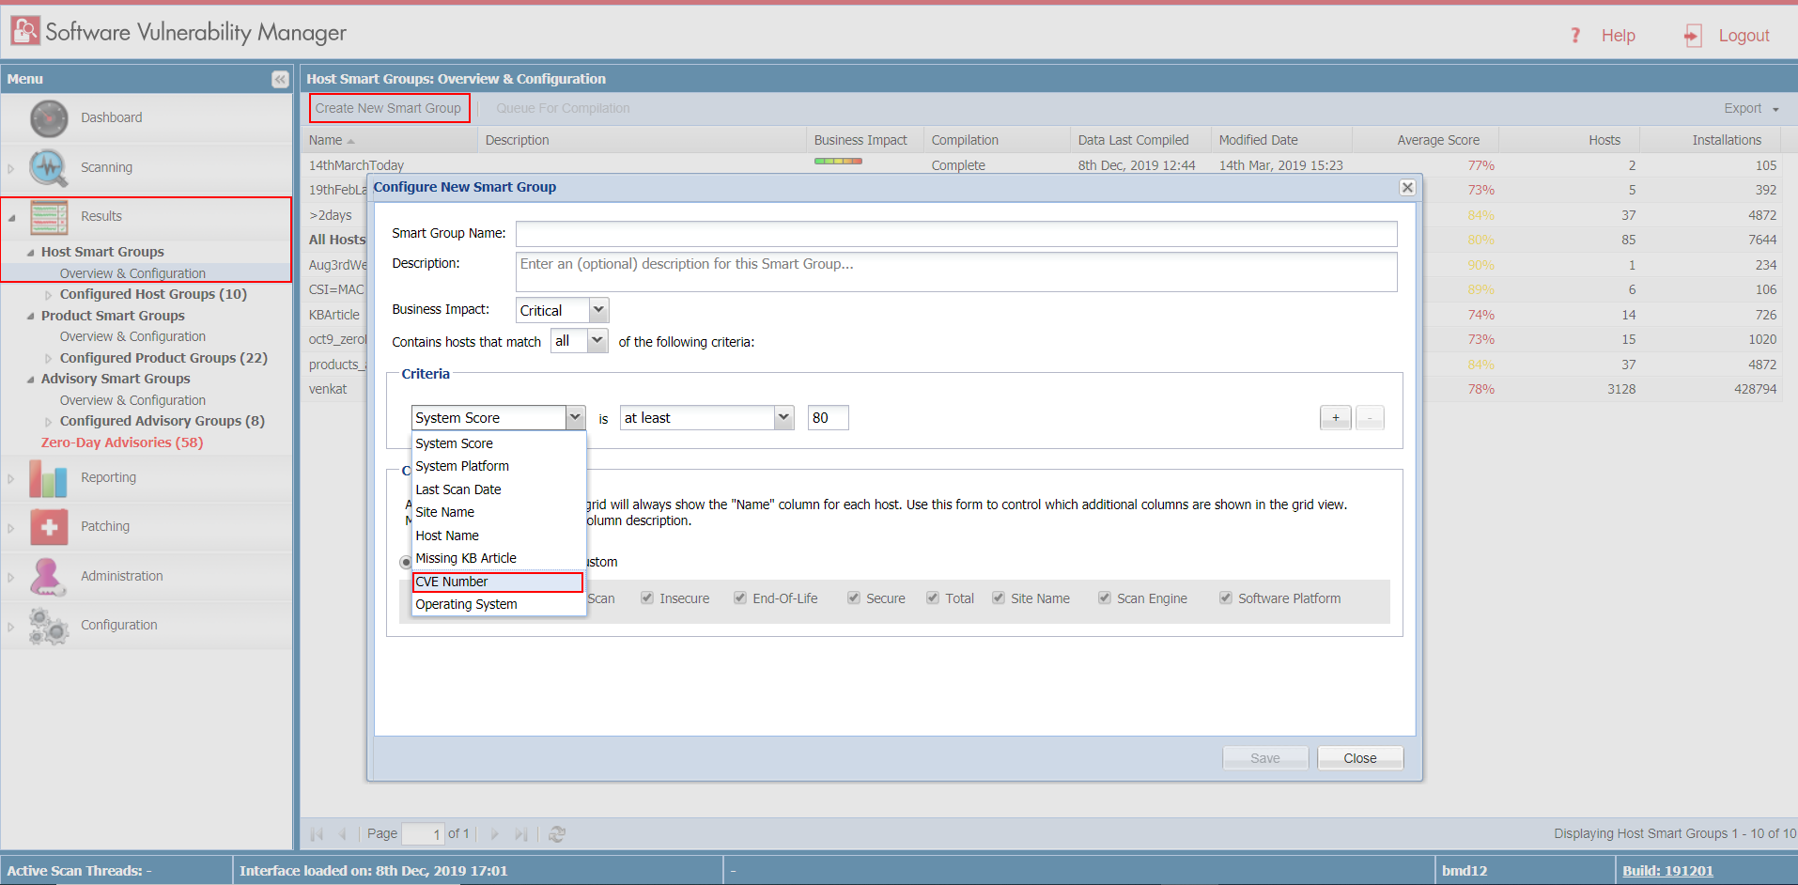
Task: Click the Description text area
Action: click(x=956, y=272)
